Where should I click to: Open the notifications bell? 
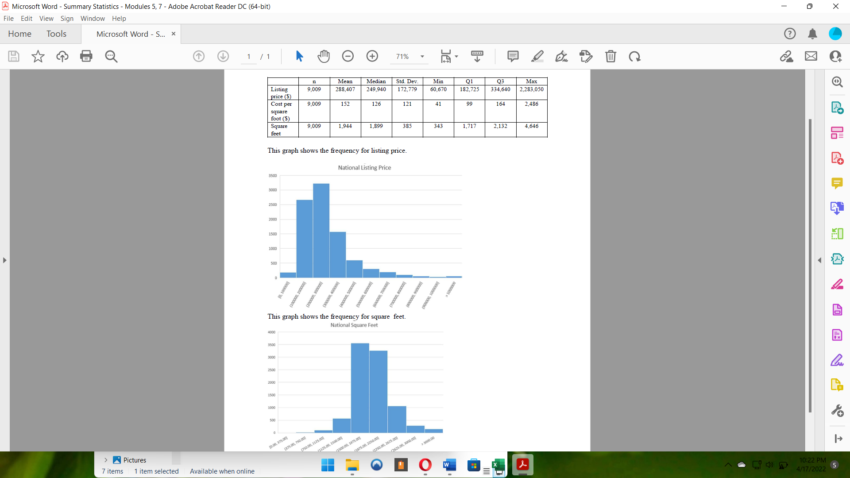click(x=812, y=34)
